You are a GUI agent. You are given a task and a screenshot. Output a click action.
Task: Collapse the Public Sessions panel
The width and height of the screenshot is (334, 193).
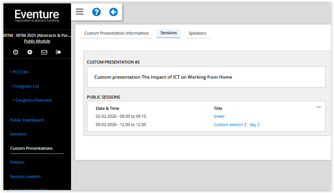319,107
